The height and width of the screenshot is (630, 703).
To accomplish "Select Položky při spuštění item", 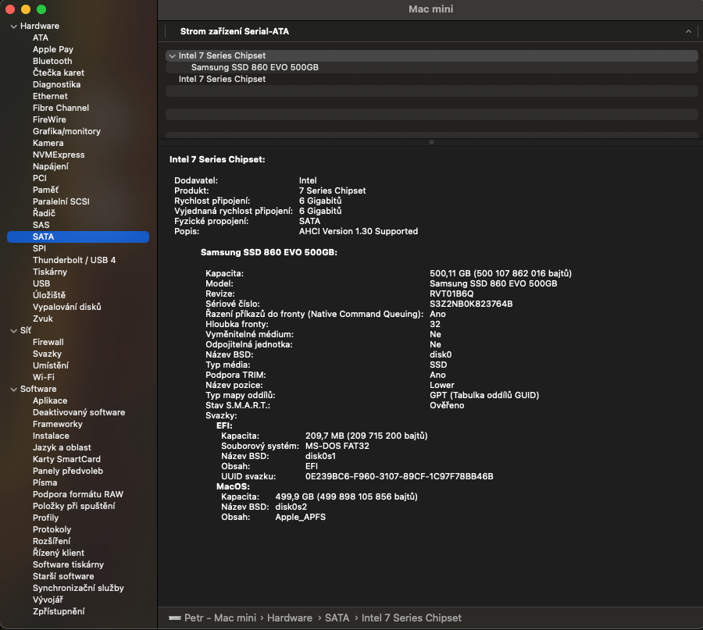I will 74,506.
